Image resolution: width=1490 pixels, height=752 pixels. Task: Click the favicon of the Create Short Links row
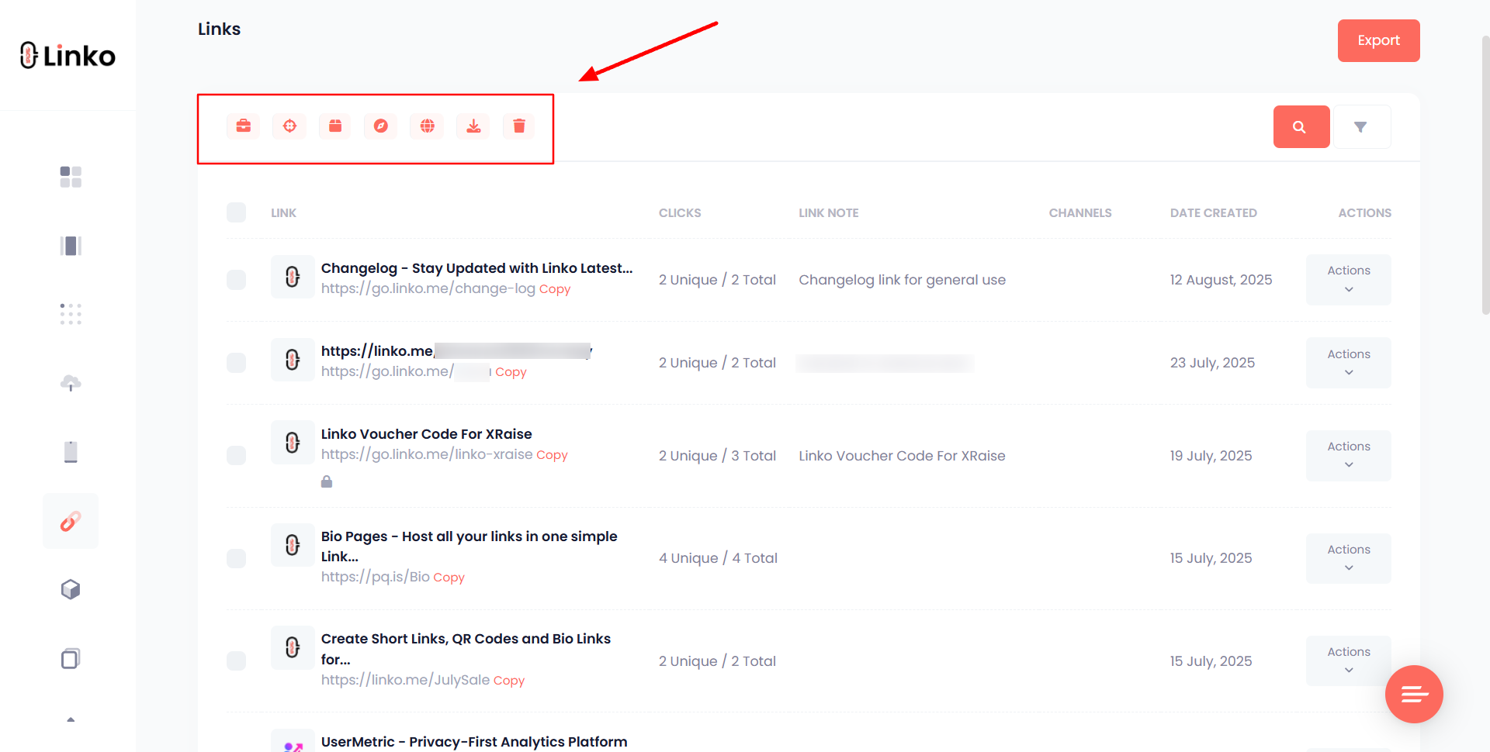[x=293, y=647]
